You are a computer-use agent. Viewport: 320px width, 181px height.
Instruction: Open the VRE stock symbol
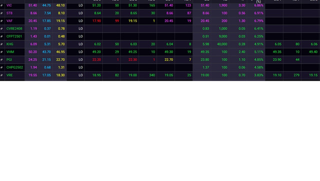pyautogui.click(x=9, y=75)
